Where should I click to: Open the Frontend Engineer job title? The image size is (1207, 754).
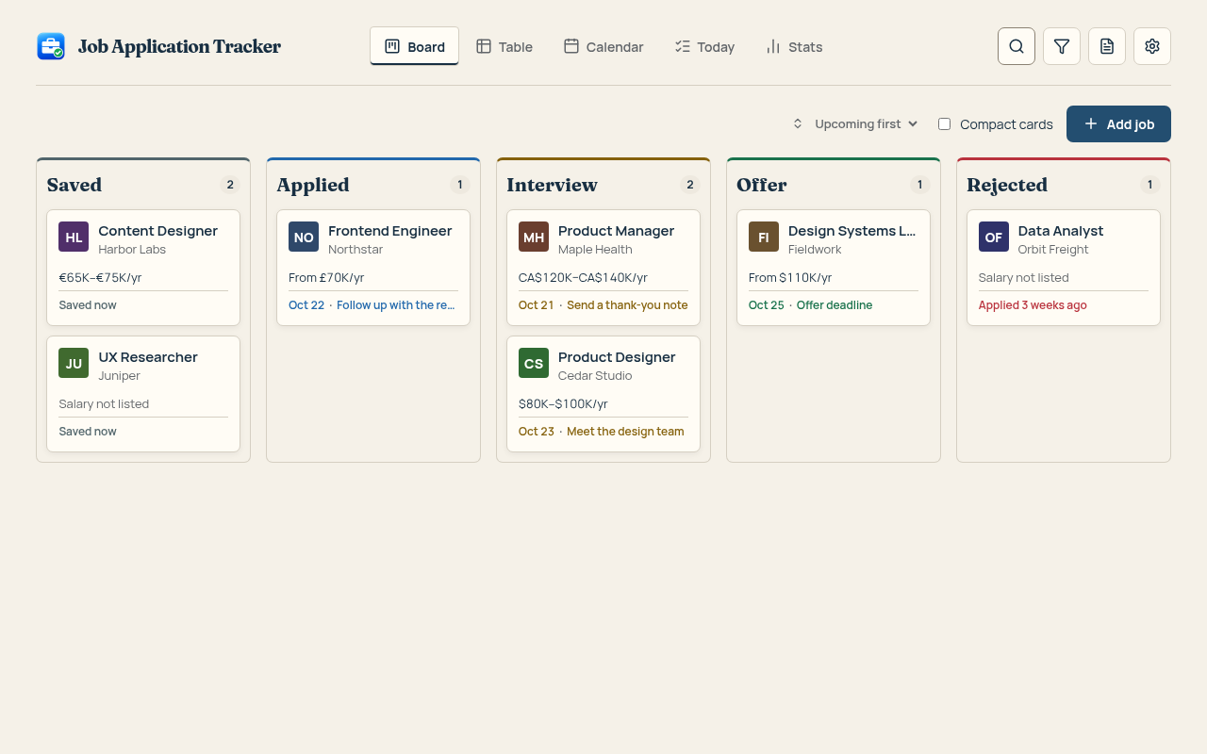pos(390,231)
